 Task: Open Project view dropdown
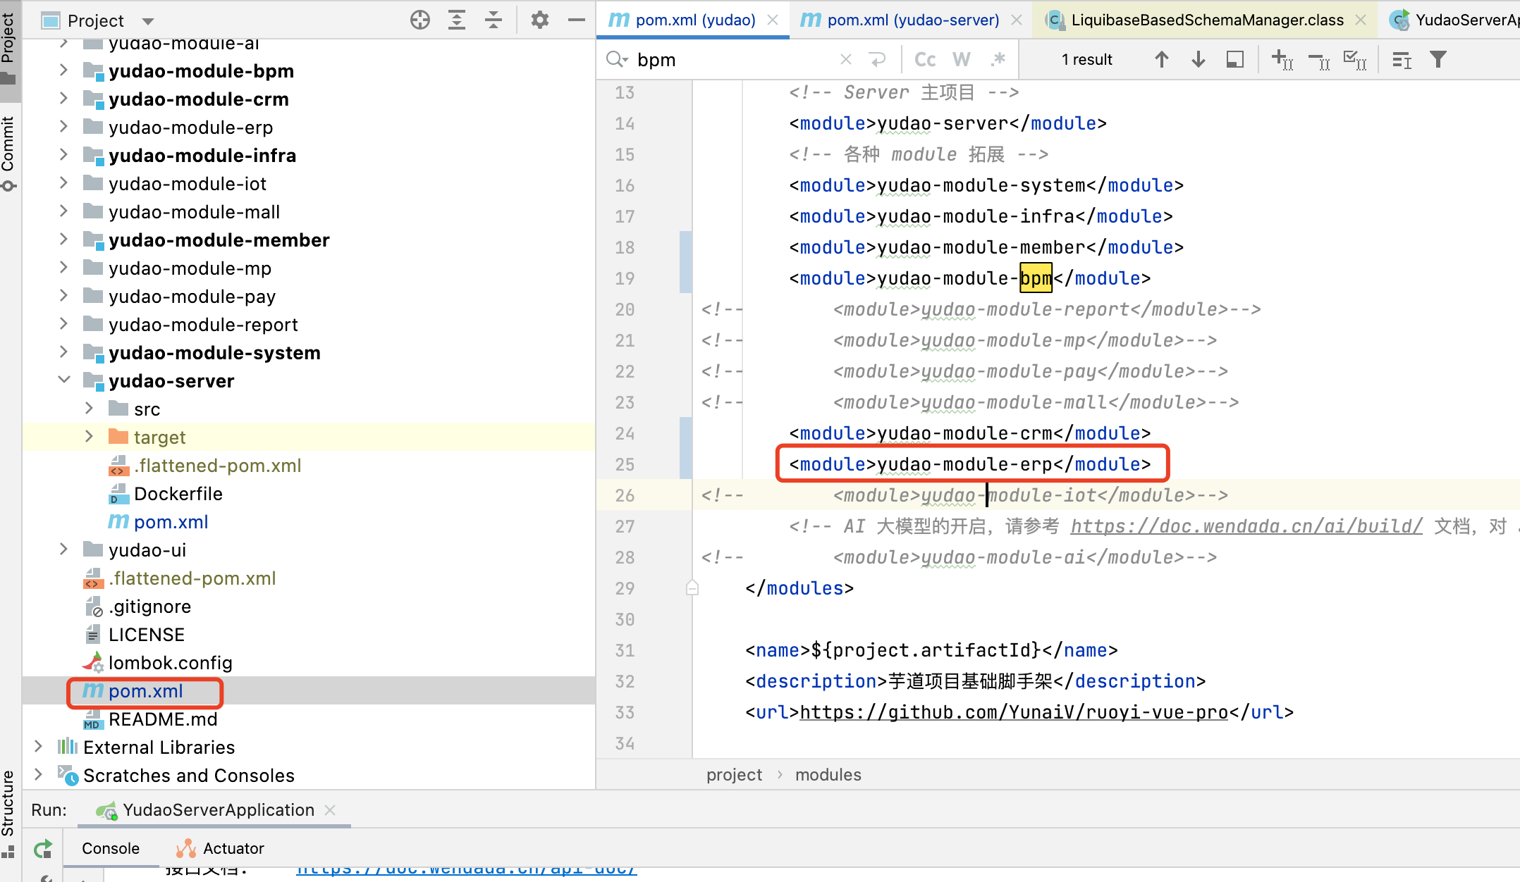[x=148, y=21]
